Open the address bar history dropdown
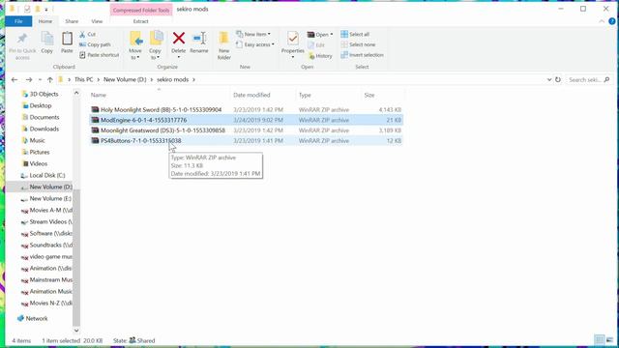Viewport: 619px width, 348px height. coord(549,79)
